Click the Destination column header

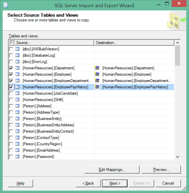tap(134, 43)
